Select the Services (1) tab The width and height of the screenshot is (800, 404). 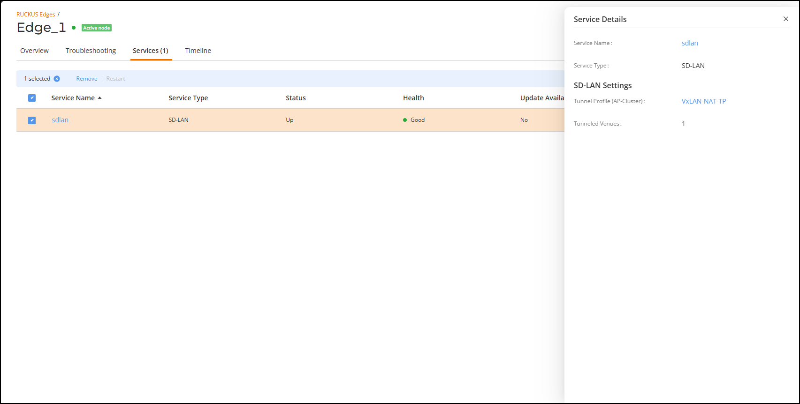click(x=151, y=51)
